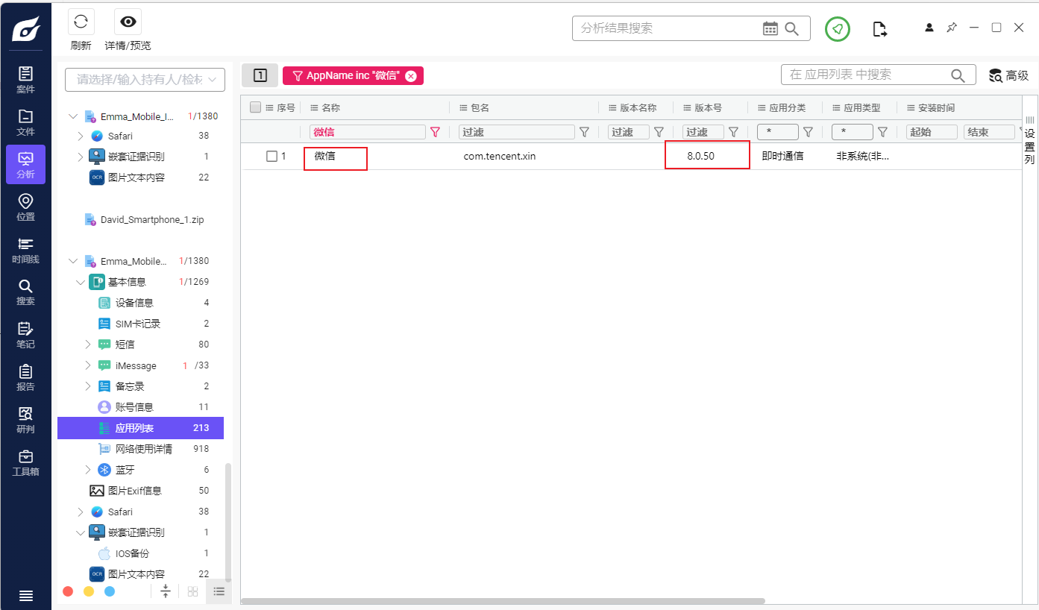Open 工具箱 in the left sidebar
The width and height of the screenshot is (1039, 610).
(25, 462)
